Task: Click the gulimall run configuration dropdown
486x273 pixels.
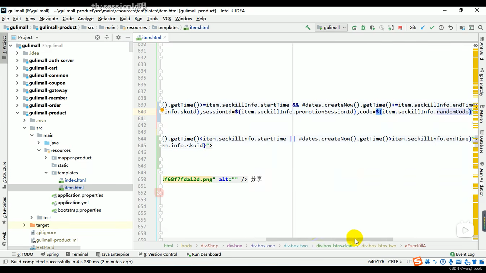Action: coord(331,27)
